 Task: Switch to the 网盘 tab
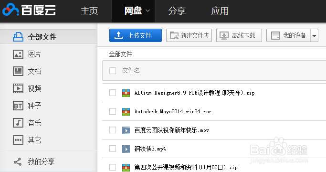133,11
